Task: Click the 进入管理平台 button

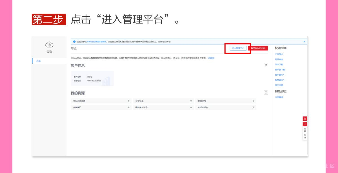Action: pos(238,48)
